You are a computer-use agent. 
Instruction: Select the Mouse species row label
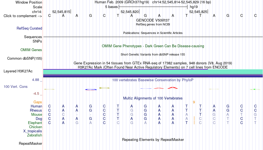37,115
